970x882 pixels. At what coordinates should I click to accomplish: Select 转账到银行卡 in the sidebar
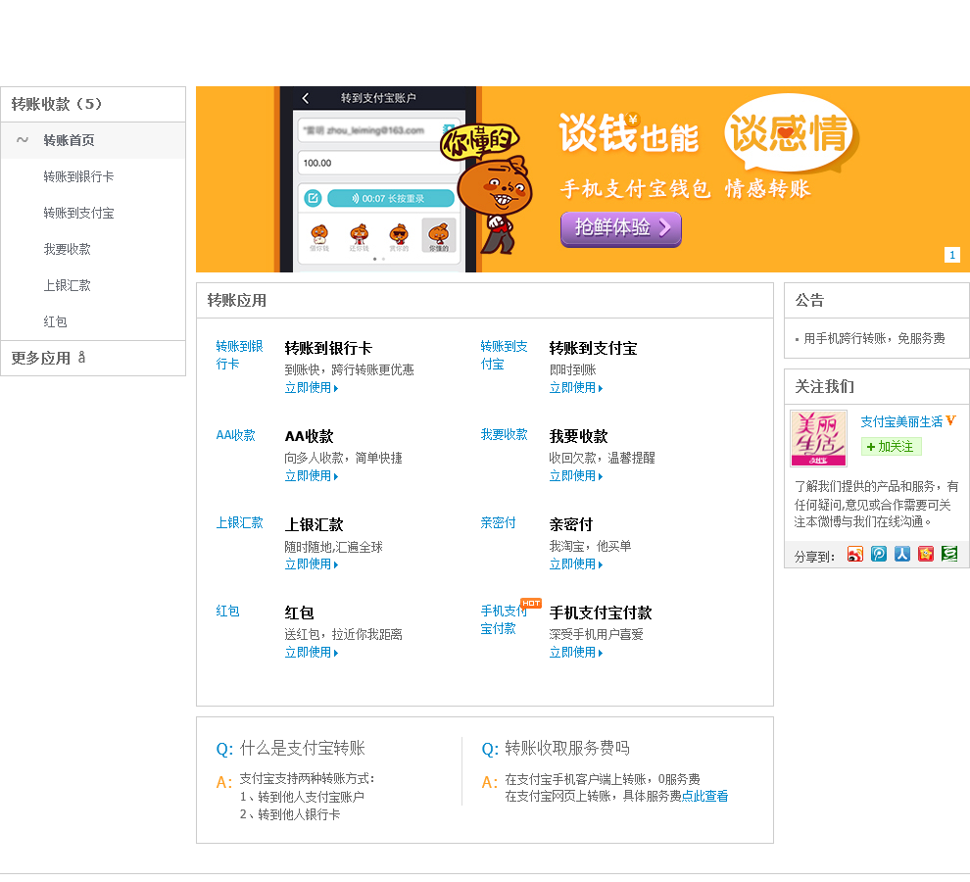coord(78,177)
